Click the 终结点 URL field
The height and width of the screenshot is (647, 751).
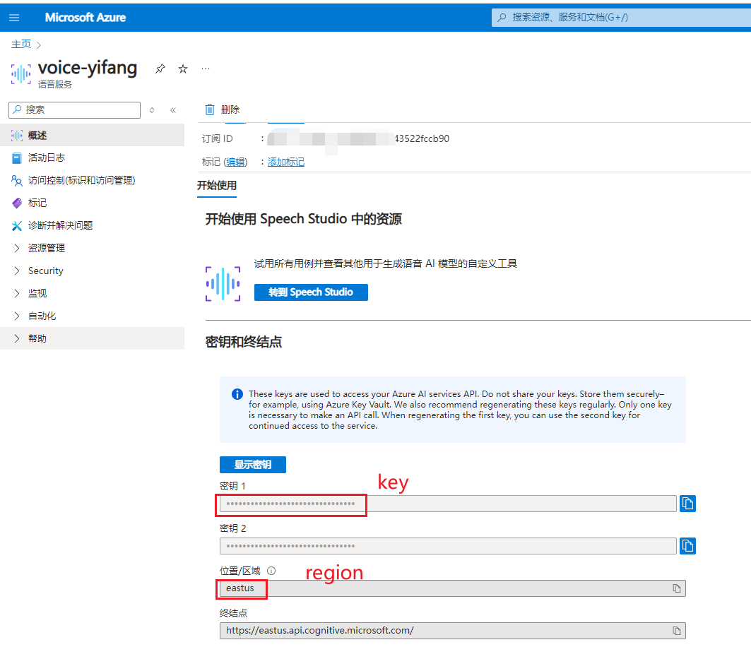pyautogui.click(x=453, y=631)
